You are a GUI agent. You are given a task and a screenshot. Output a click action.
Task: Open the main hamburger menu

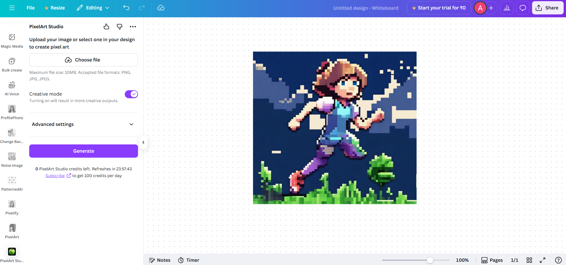(x=12, y=8)
